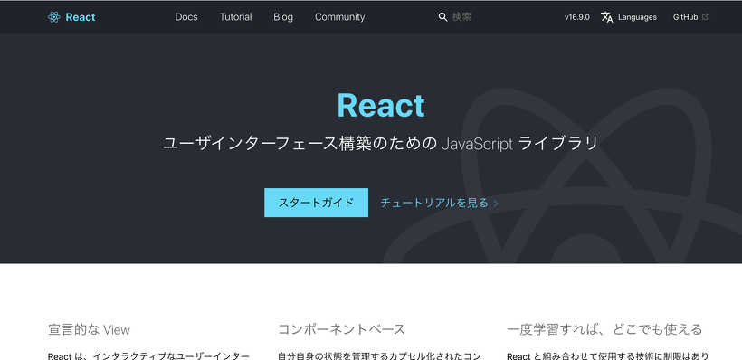Viewport: 742px width, 360px height.
Task: Follow the チュートリアルを見る link
Action: [434, 203]
